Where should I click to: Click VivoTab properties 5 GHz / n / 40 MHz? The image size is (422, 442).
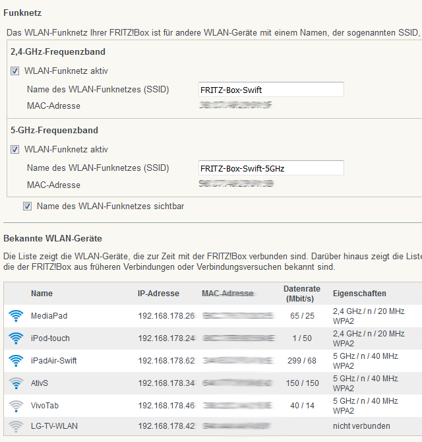point(365,401)
